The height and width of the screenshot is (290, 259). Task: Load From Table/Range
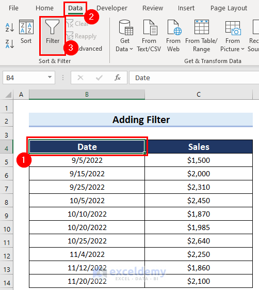tap(201, 36)
